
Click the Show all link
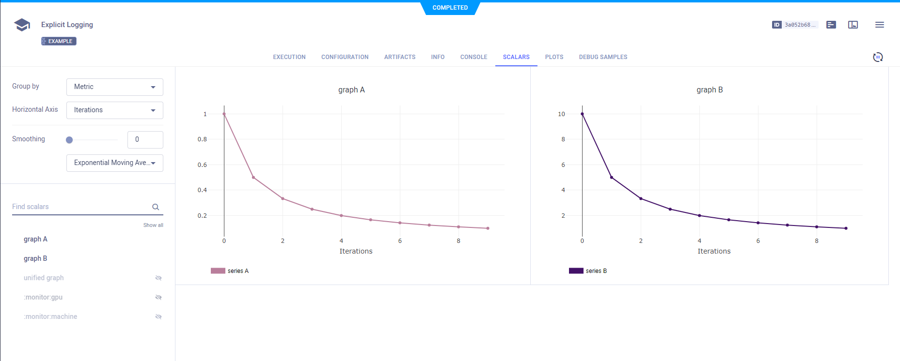[x=153, y=226]
